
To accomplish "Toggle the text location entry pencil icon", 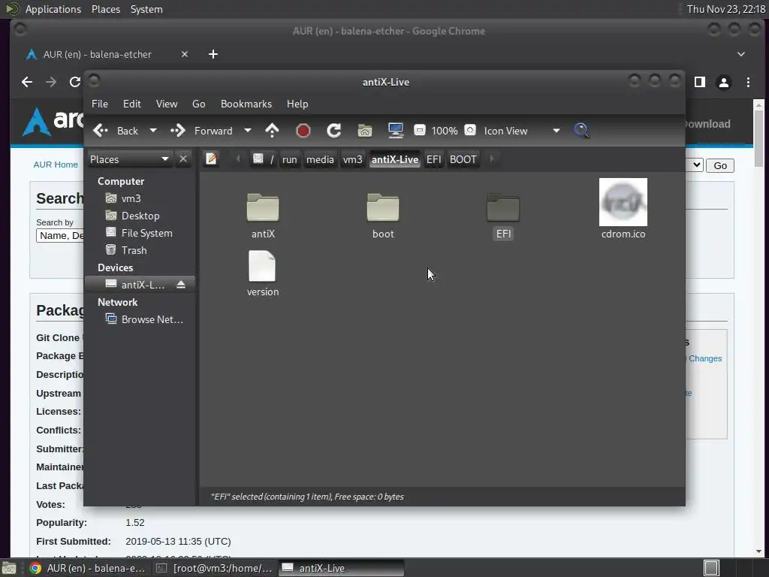I will (211, 159).
